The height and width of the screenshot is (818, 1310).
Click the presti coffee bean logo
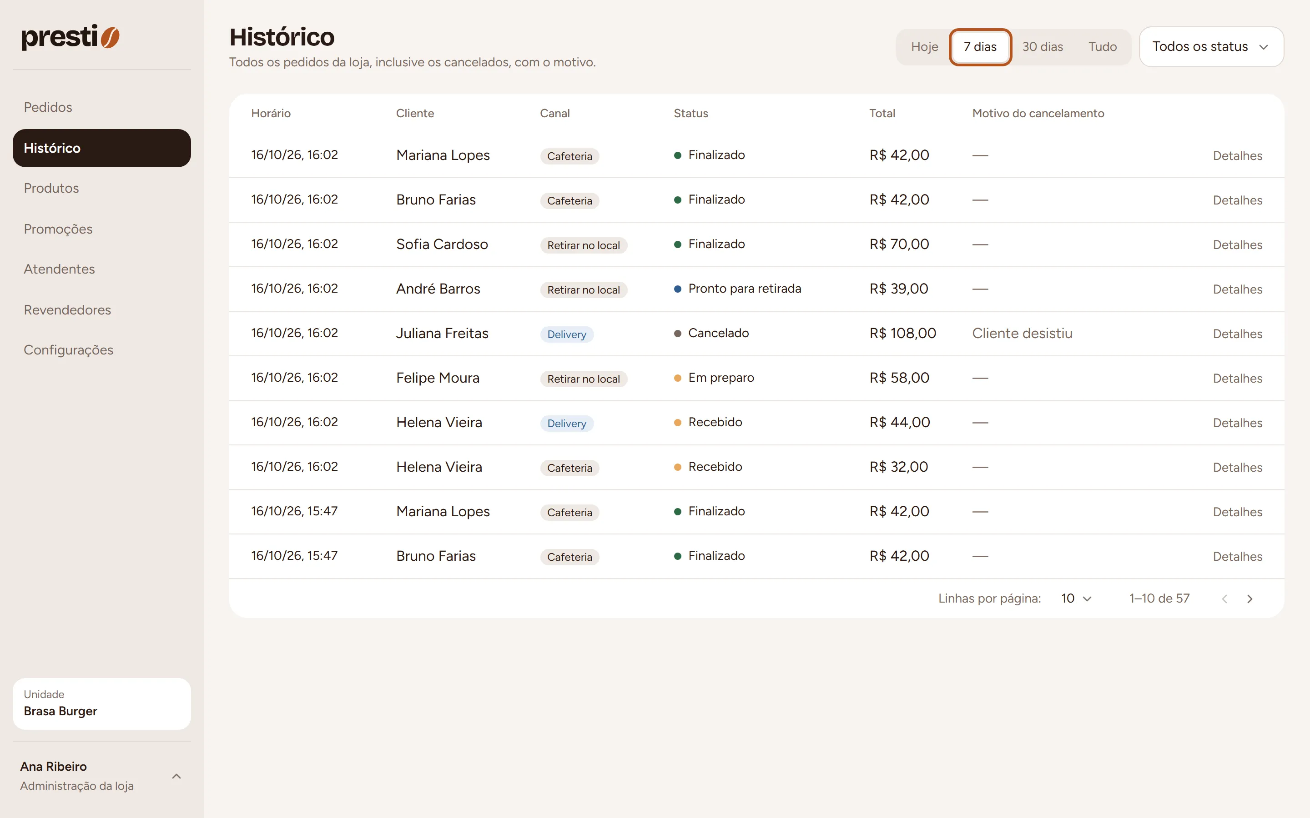(x=71, y=37)
